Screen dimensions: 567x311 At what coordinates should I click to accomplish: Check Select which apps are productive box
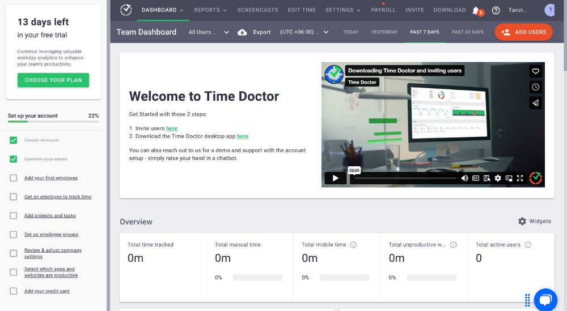tap(14, 272)
